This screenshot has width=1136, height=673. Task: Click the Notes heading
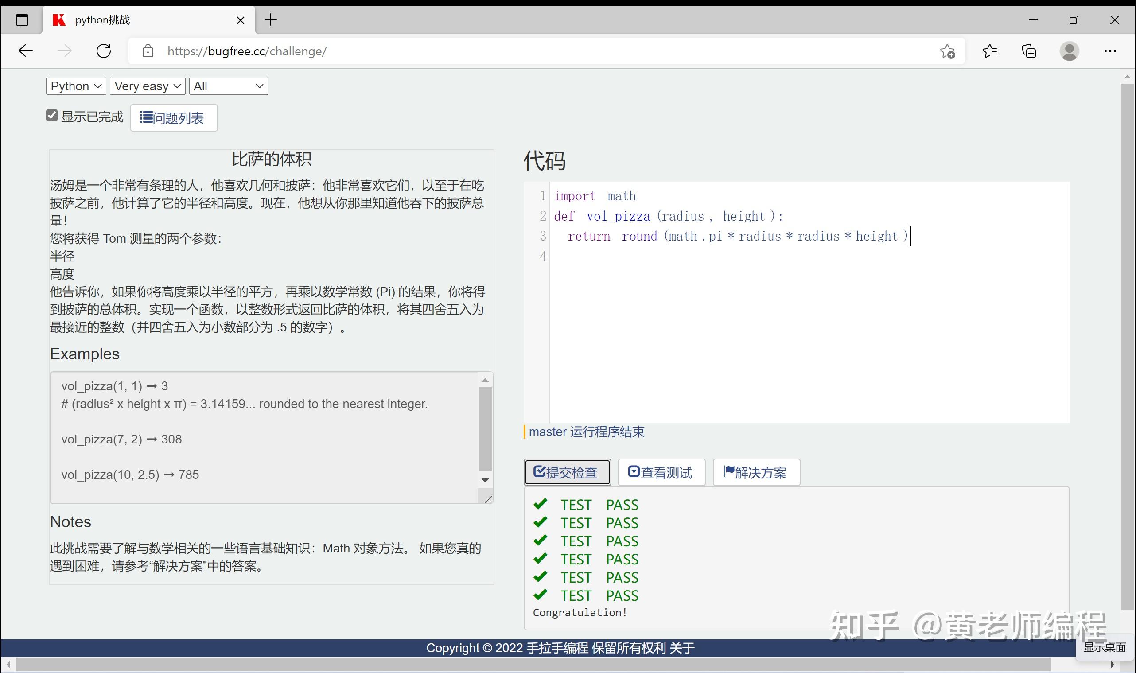coord(71,521)
